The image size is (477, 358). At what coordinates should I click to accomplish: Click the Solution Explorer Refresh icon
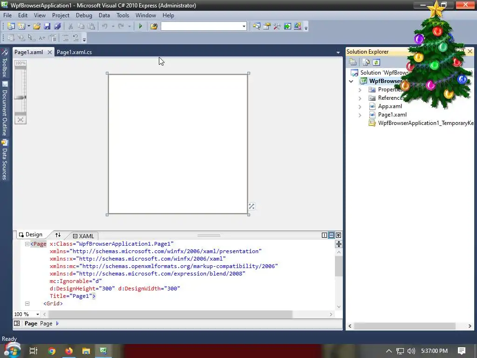point(376,62)
